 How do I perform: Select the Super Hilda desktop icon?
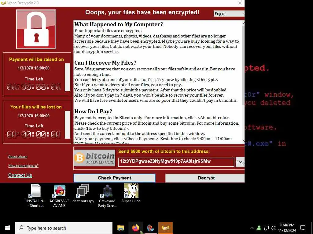pos(131,193)
